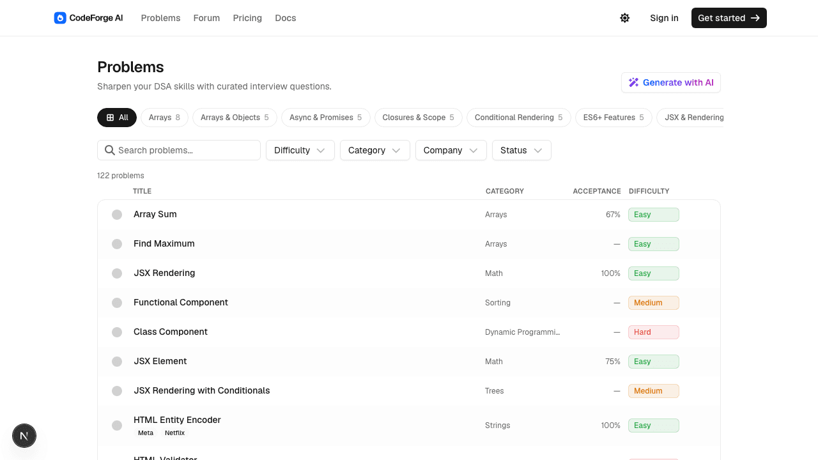The height and width of the screenshot is (460, 818).
Task: Click the Medium badge on Functional Component row
Action: tap(654, 303)
